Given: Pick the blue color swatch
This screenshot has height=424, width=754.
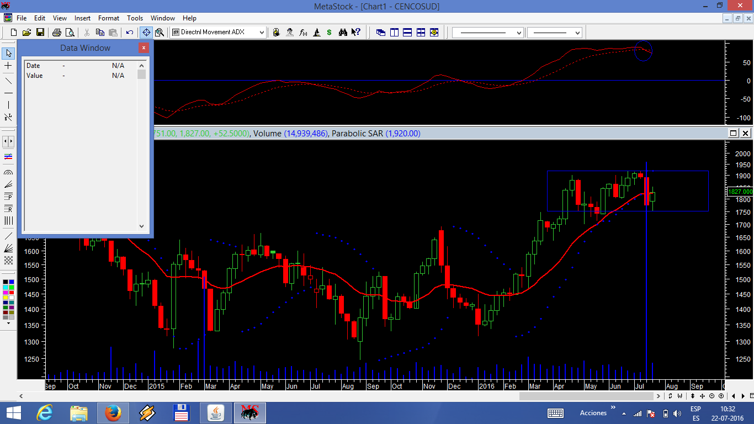Looking at the screenshot, I should (x=12, y=282).
